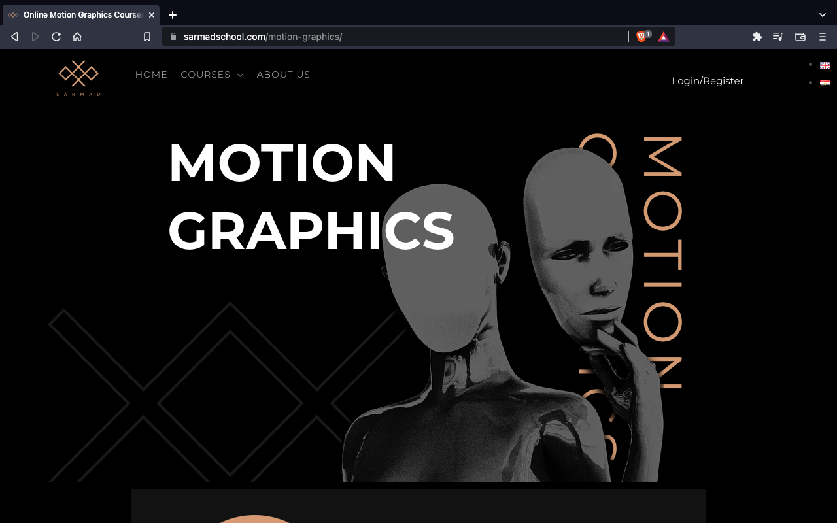Click Login/Register link
The height and width of the screenshot is (523, 837).
click(708, 81)
